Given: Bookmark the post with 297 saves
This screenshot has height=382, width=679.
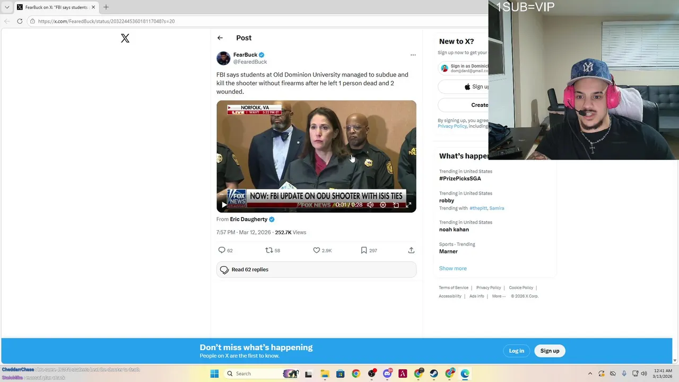Looking at the screenshot, I should [364, 250].
